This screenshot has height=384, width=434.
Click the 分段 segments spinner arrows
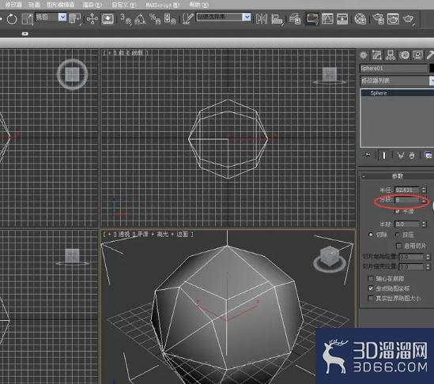click(424, 200)
